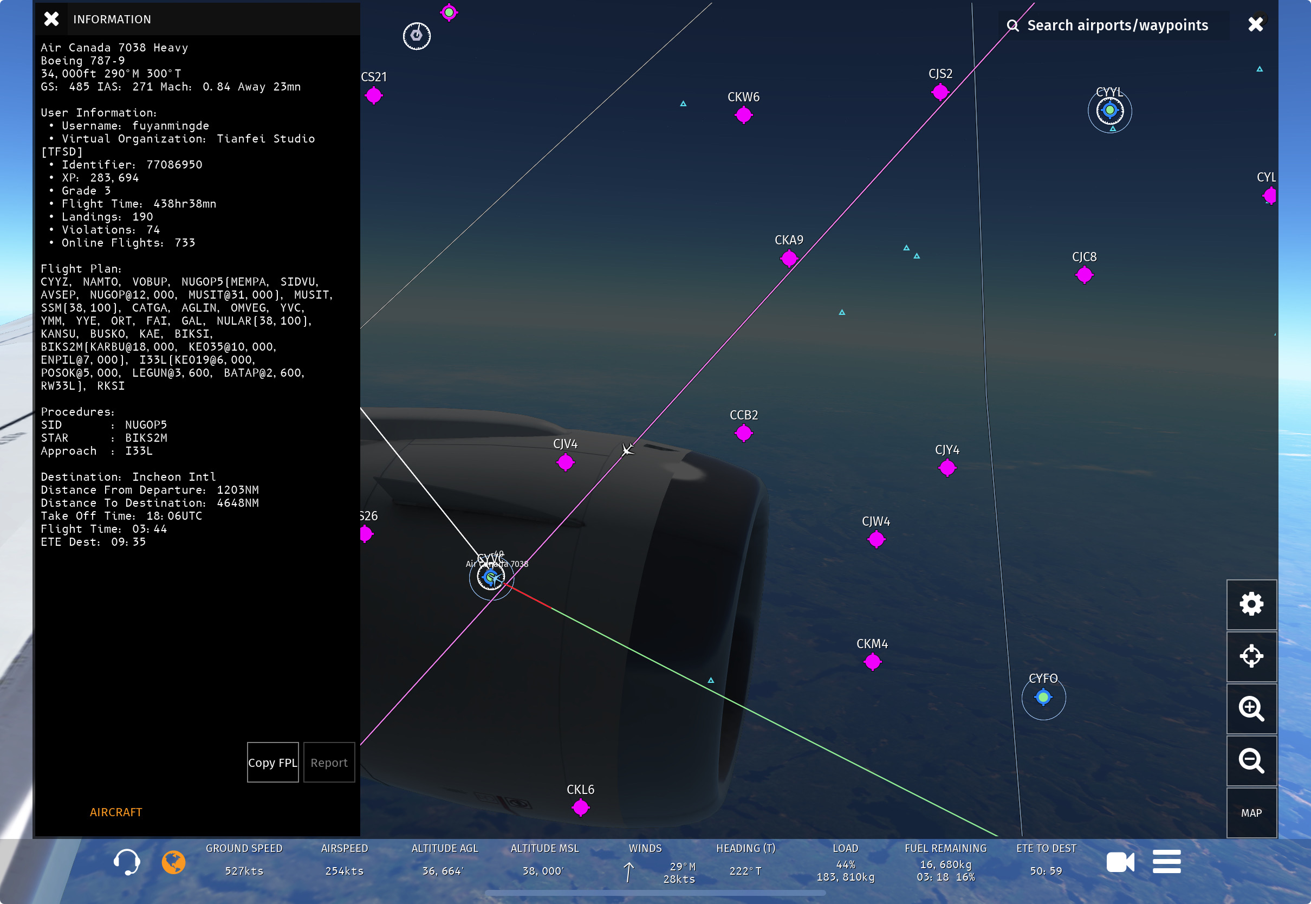Close the Information panel
Image resolution: width=1311 pixels, height=904 pixels.
(51, 20)
